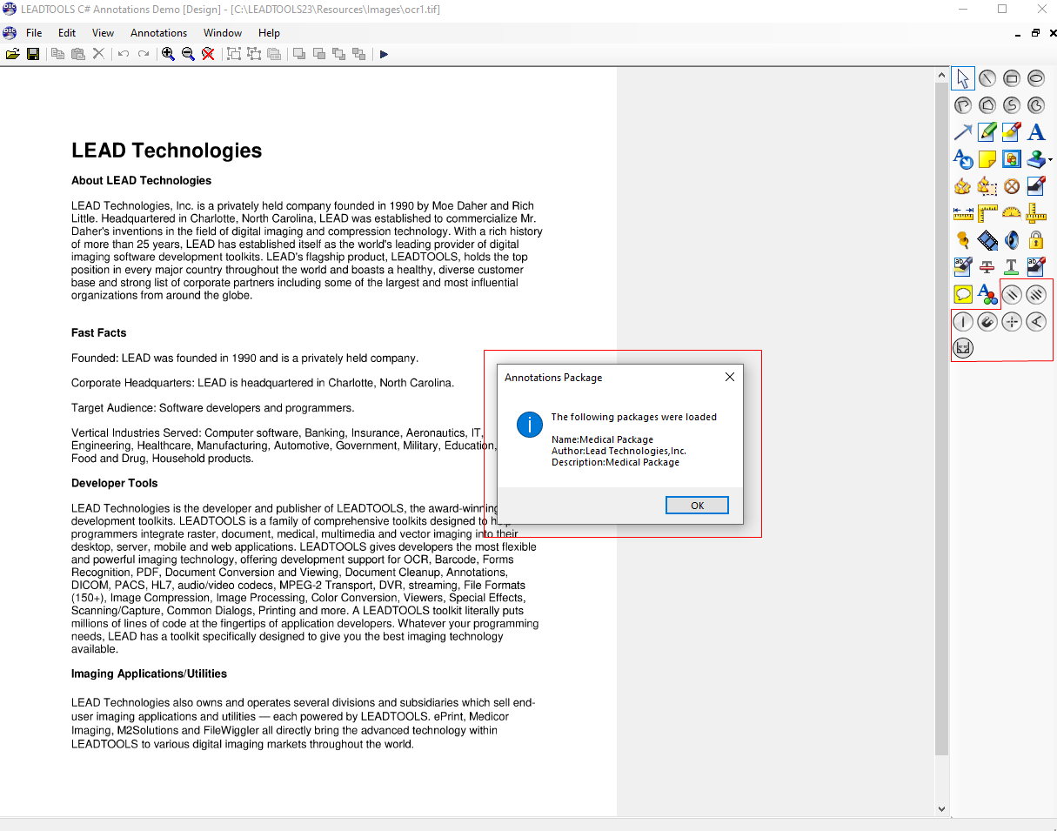Select the picture Stamp tool

click(x=1012, y=159)
